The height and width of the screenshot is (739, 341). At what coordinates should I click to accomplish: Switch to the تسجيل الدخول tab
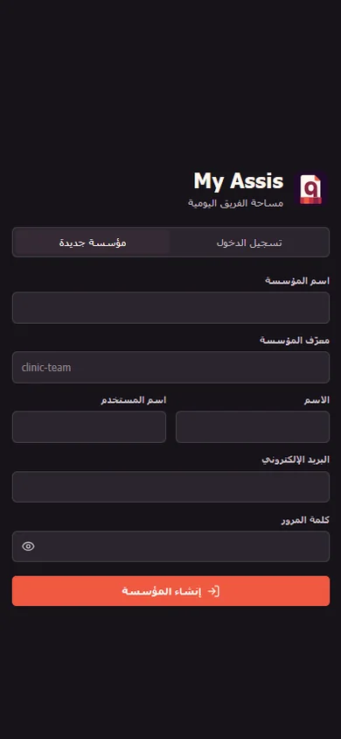(x=249, y=243)
